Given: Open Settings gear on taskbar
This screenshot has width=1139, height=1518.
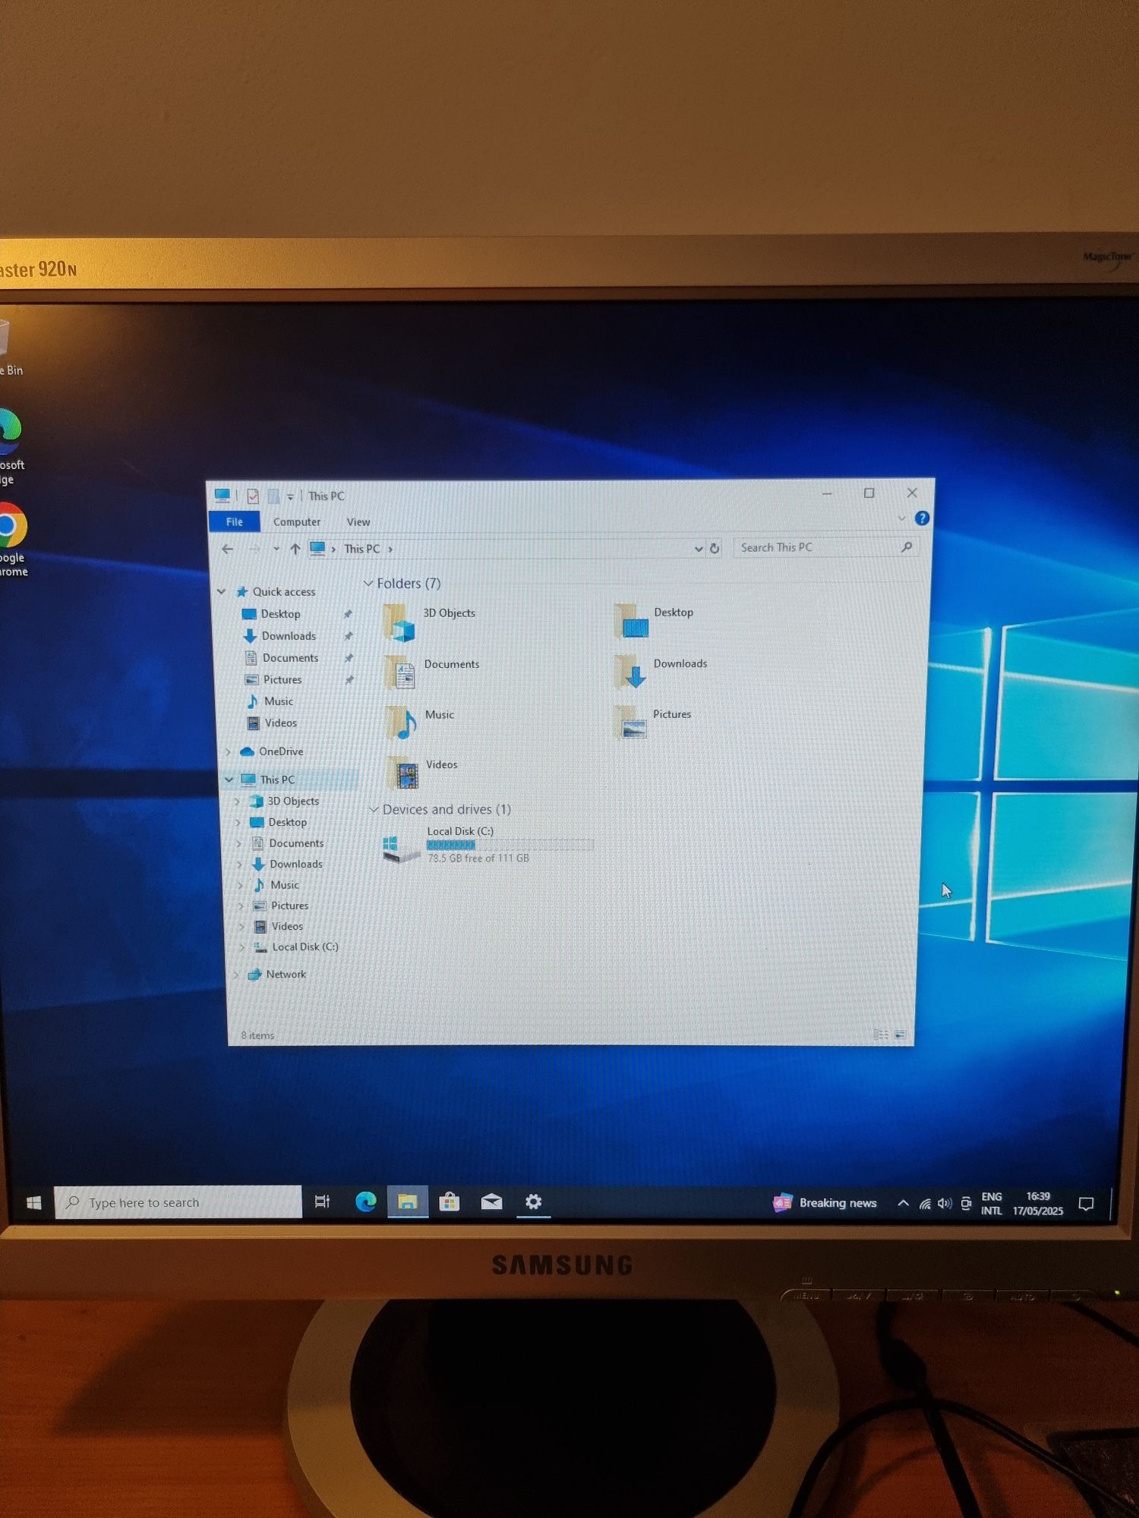Looking at the screenshot, I should click(534, 1201).
